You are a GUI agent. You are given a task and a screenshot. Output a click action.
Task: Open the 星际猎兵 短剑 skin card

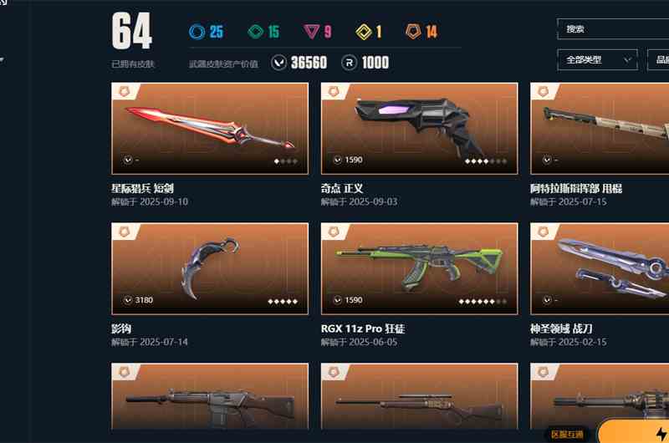tap(210, 129)
